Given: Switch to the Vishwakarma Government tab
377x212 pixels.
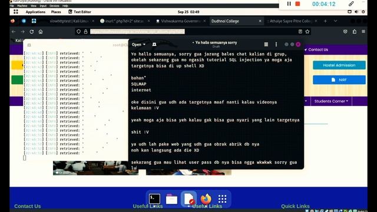Looking at the screenshot, I should (181, 21).
